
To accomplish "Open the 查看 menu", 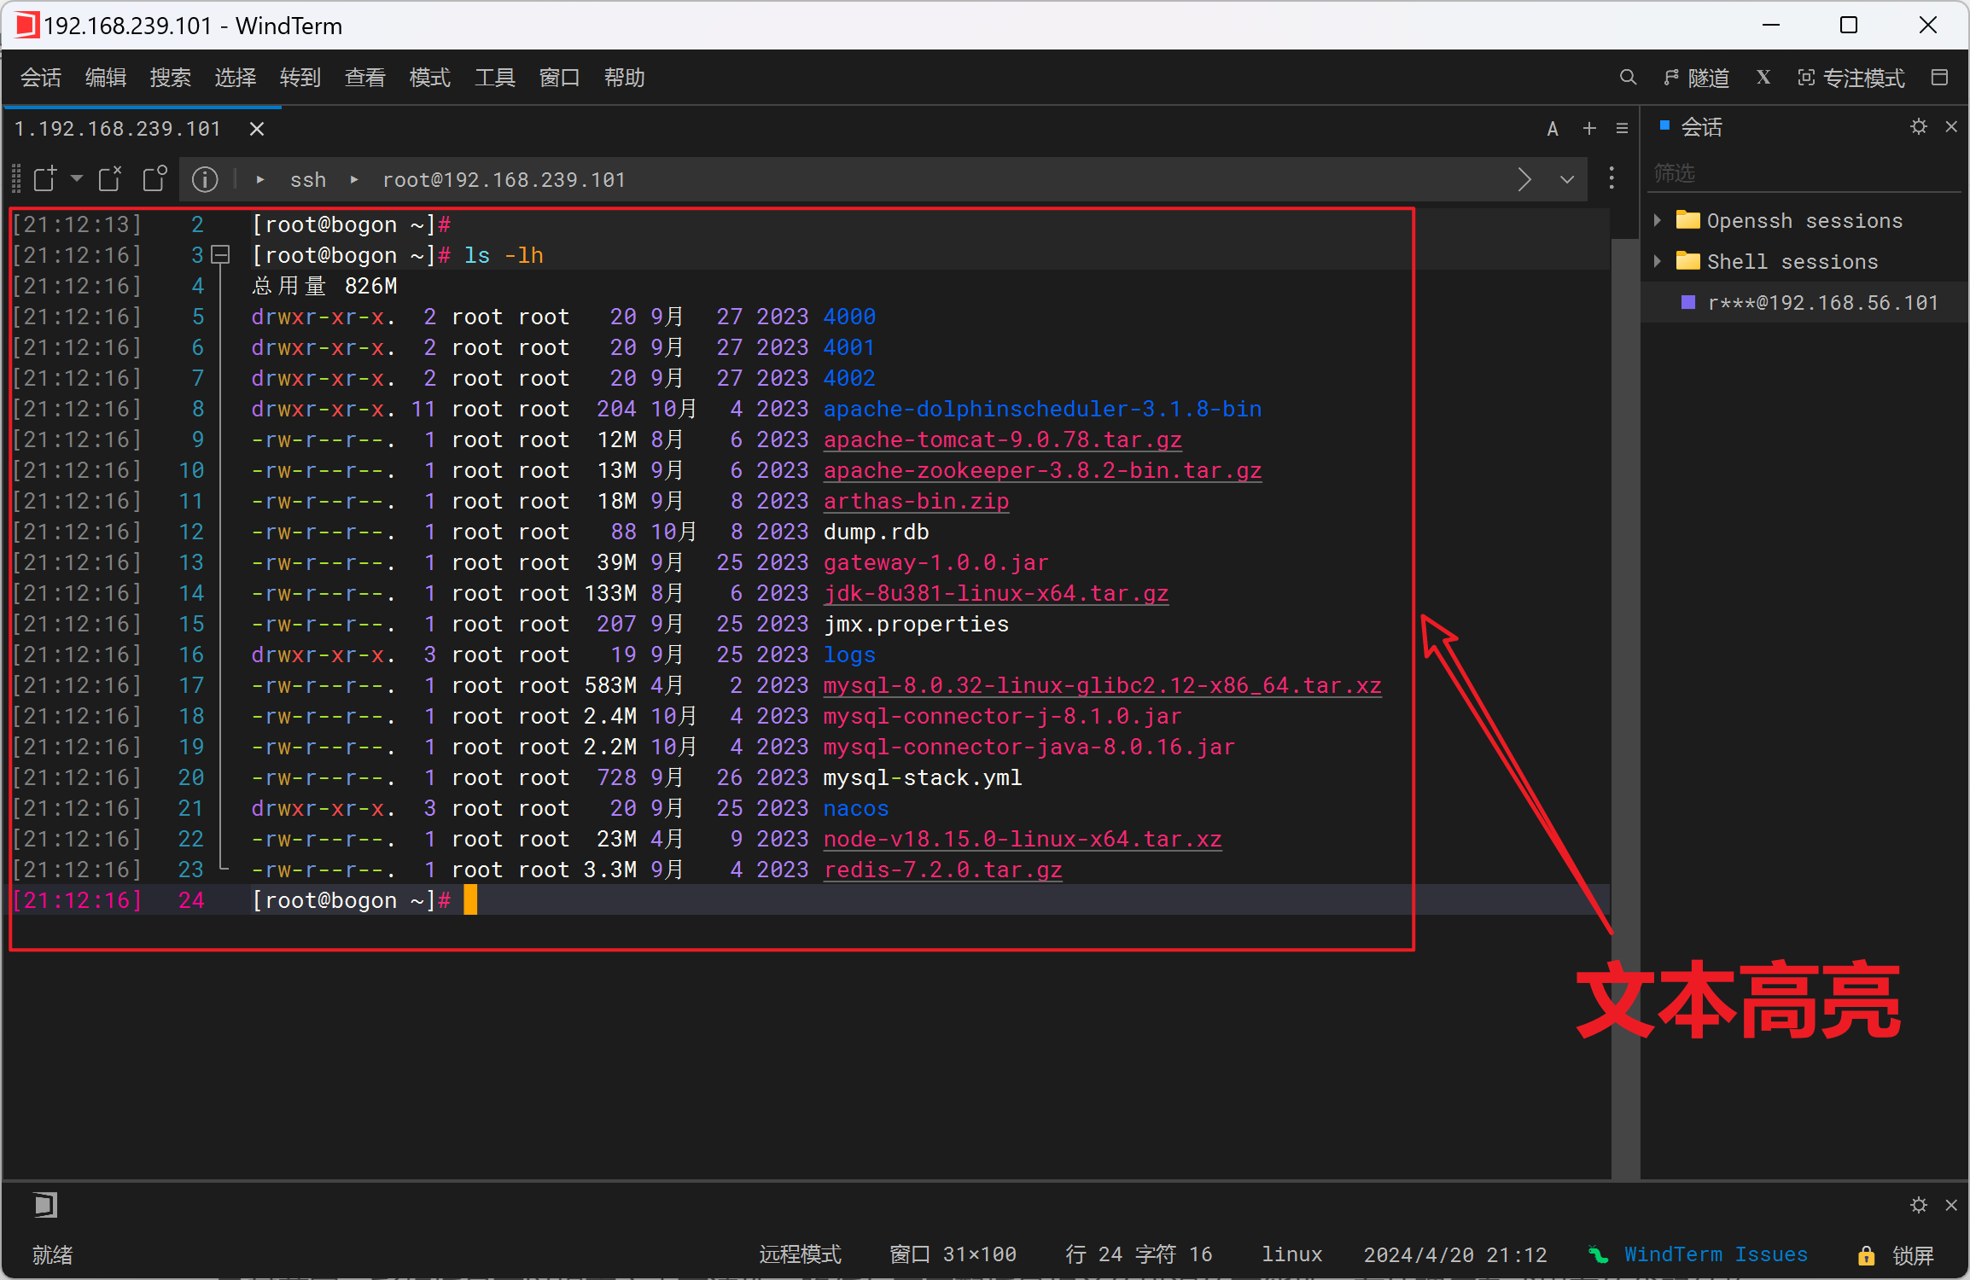I will point(365,78).
